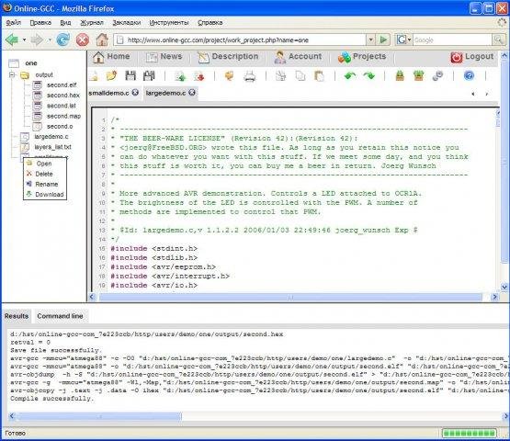Switch to the Results tab
Viewport: 510px width, 441px height.
(17, 316)
